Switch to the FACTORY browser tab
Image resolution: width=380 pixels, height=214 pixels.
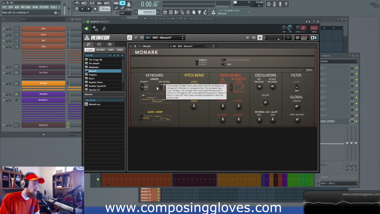pyautogui.click(x=100, y=50)
